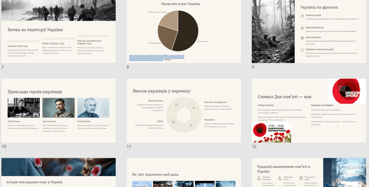Click the candle icon beside "Запалення свічок"
The height and width of the screenshot is (187, 369).
[280, 178]
